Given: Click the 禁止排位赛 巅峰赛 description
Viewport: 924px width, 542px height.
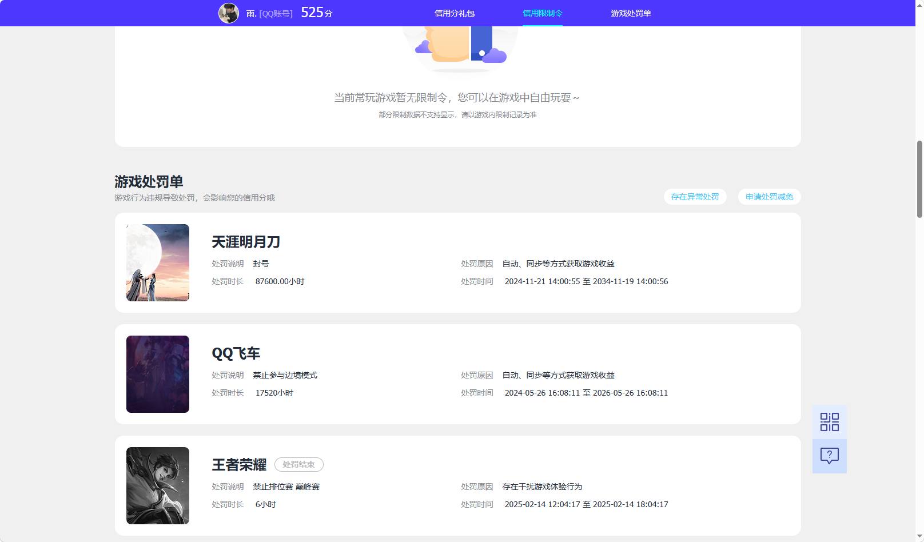Looking at the screenshot, I should tap(286, 487).
